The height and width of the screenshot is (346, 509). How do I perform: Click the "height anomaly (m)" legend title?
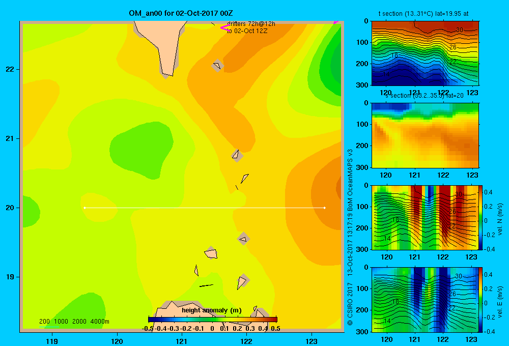pyautogui.click(x=212, y=310)
